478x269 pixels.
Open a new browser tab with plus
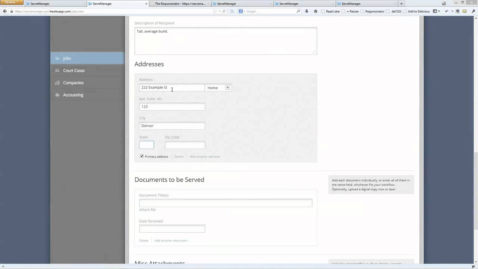[x=401, y=4]
